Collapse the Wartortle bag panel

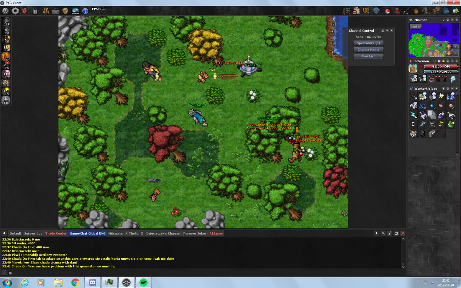tap(452, 88)
